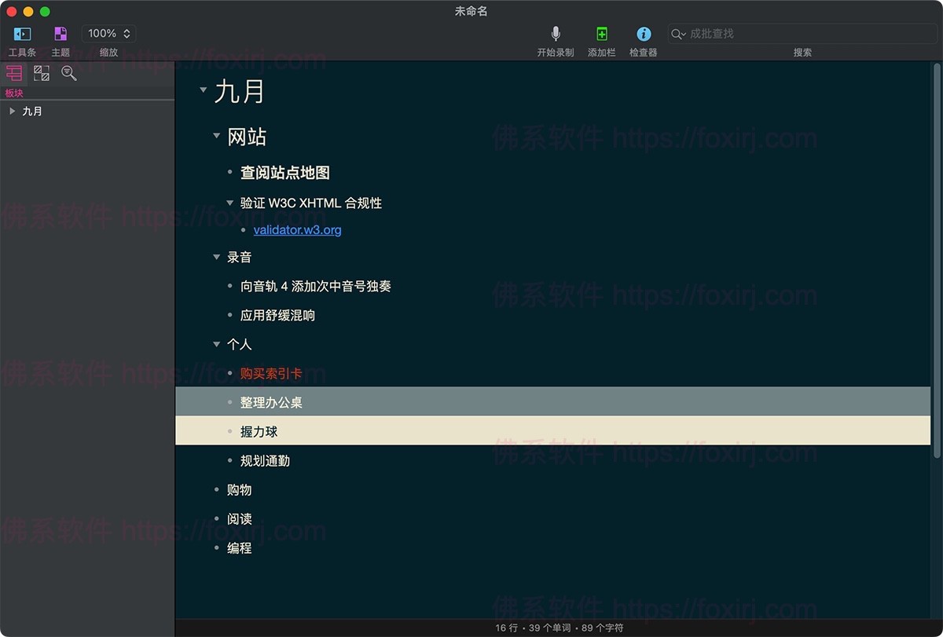The image size is (943, 637).
Task: Open the validator.w3.org hyperlink
Action: pyautogui.click(x=296, y=229)
